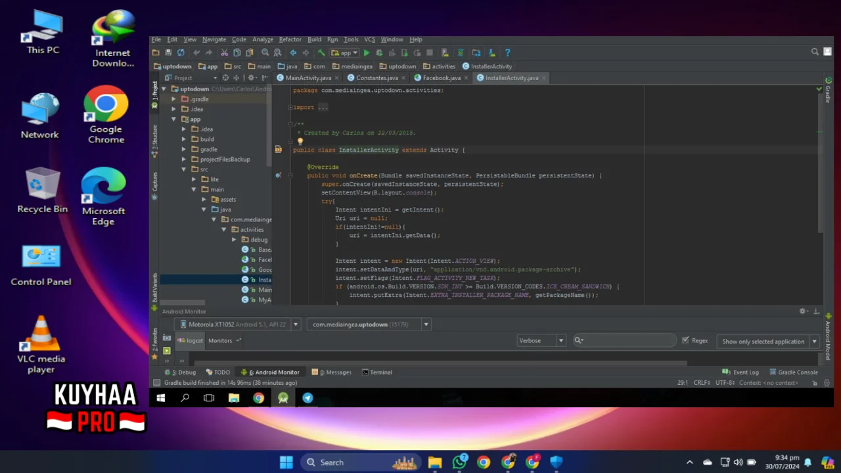Click the Find magnifier toolbar icon
Viewport: 841px width, 473px height.
tap(265, 53)
